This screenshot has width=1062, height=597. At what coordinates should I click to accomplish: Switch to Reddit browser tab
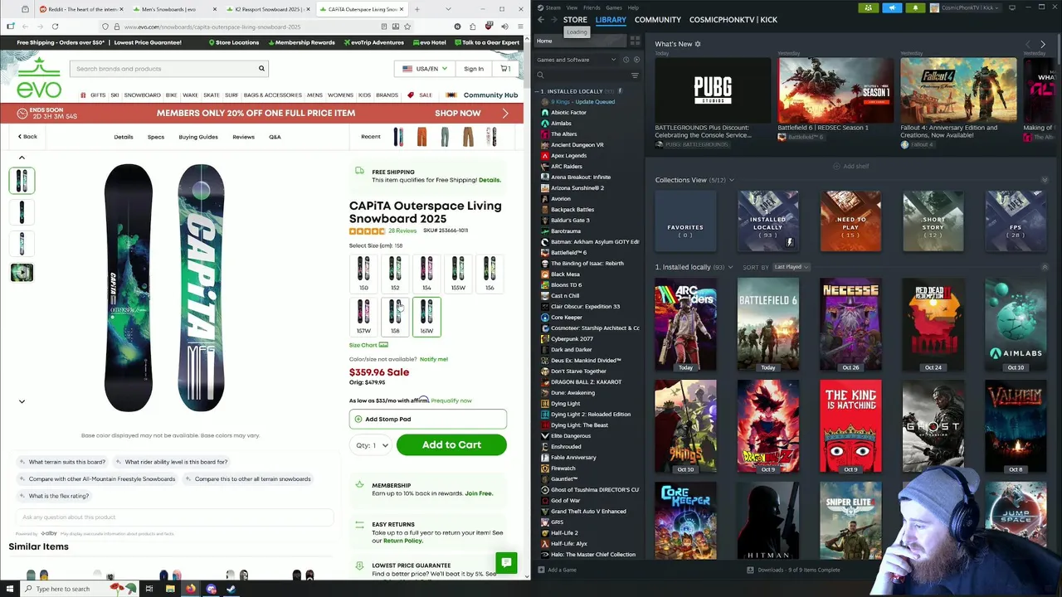click(80, 9)
